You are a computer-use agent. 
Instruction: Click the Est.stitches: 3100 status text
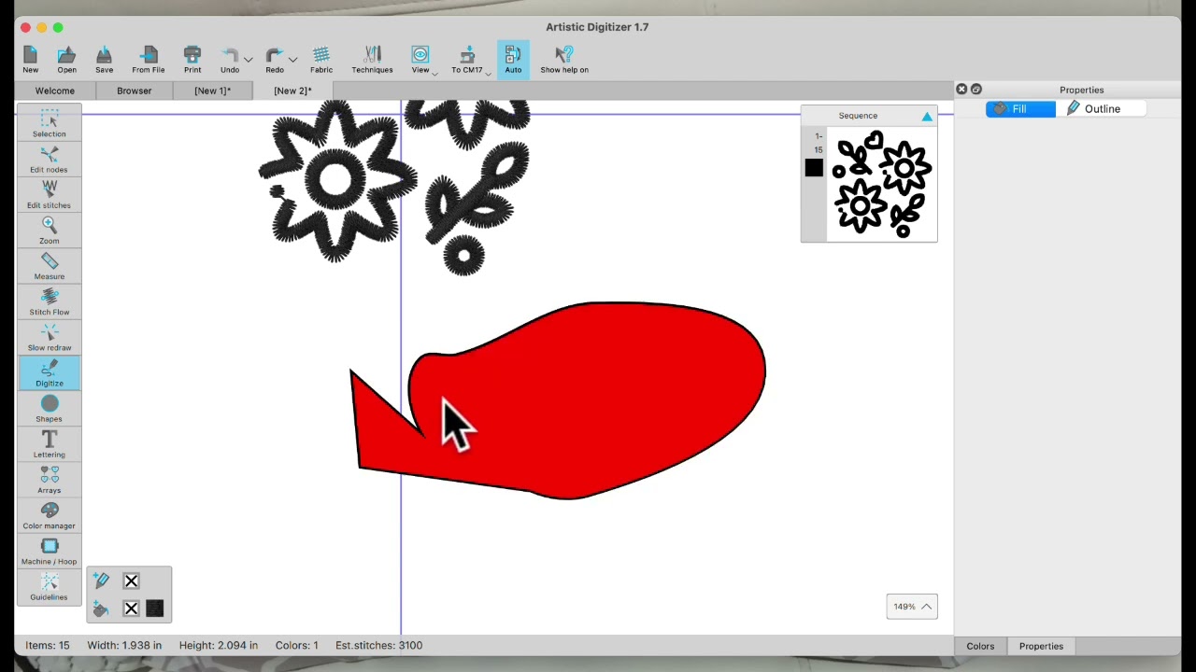(378, 645)
